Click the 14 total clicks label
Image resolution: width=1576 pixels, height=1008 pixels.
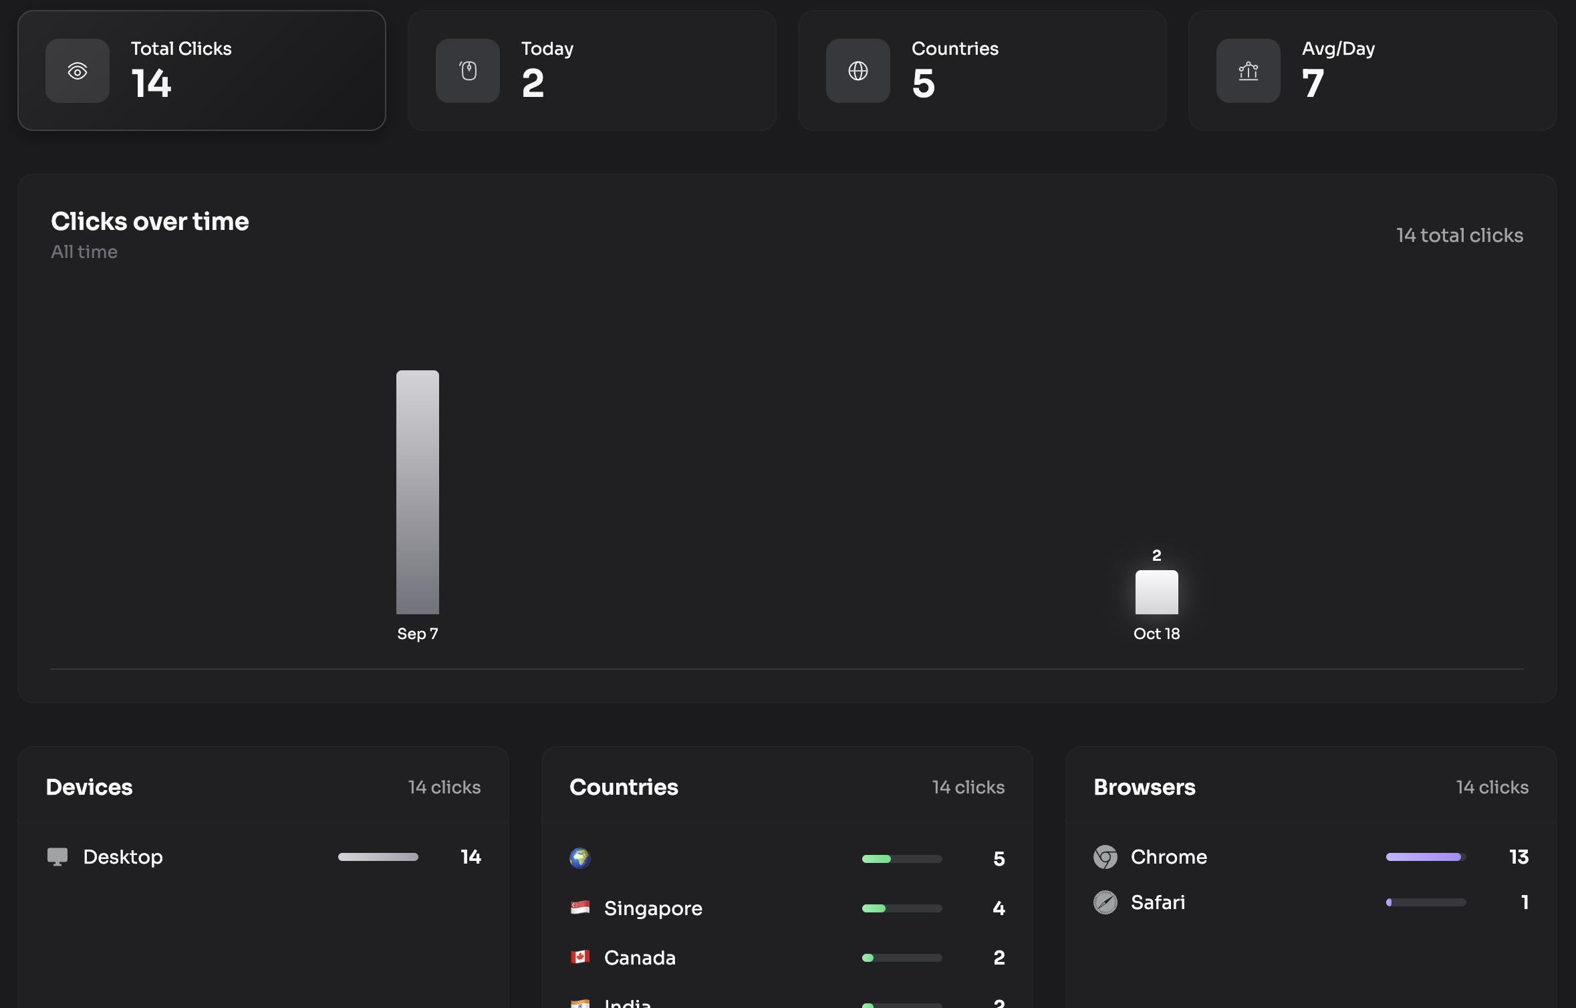point(1460,235)
